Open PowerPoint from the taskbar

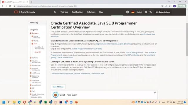pyautogui.click(x=76, y=102)
